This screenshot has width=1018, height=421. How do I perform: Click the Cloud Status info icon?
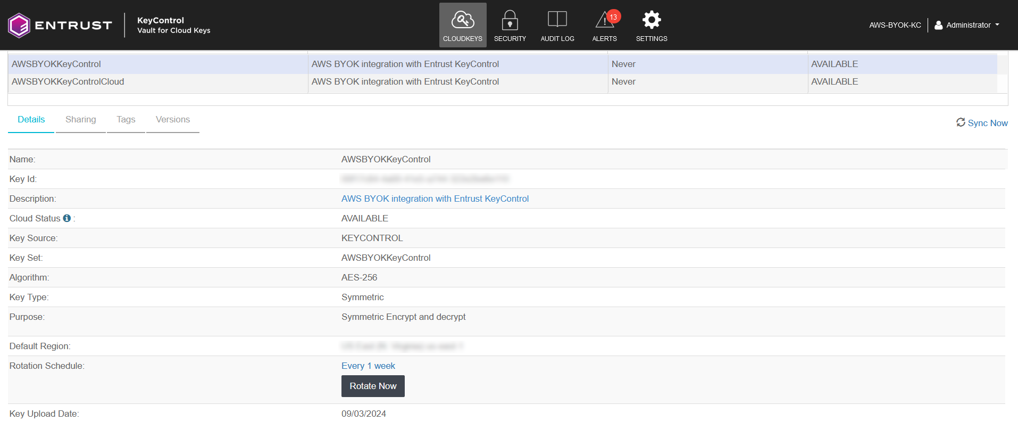pyautogui.click(x=67, y=218)
